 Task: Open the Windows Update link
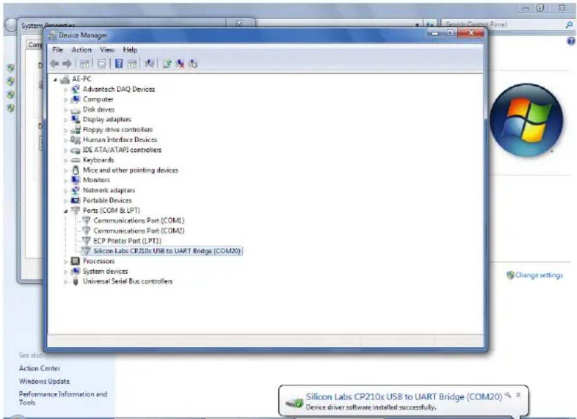[x=44, y=381]
